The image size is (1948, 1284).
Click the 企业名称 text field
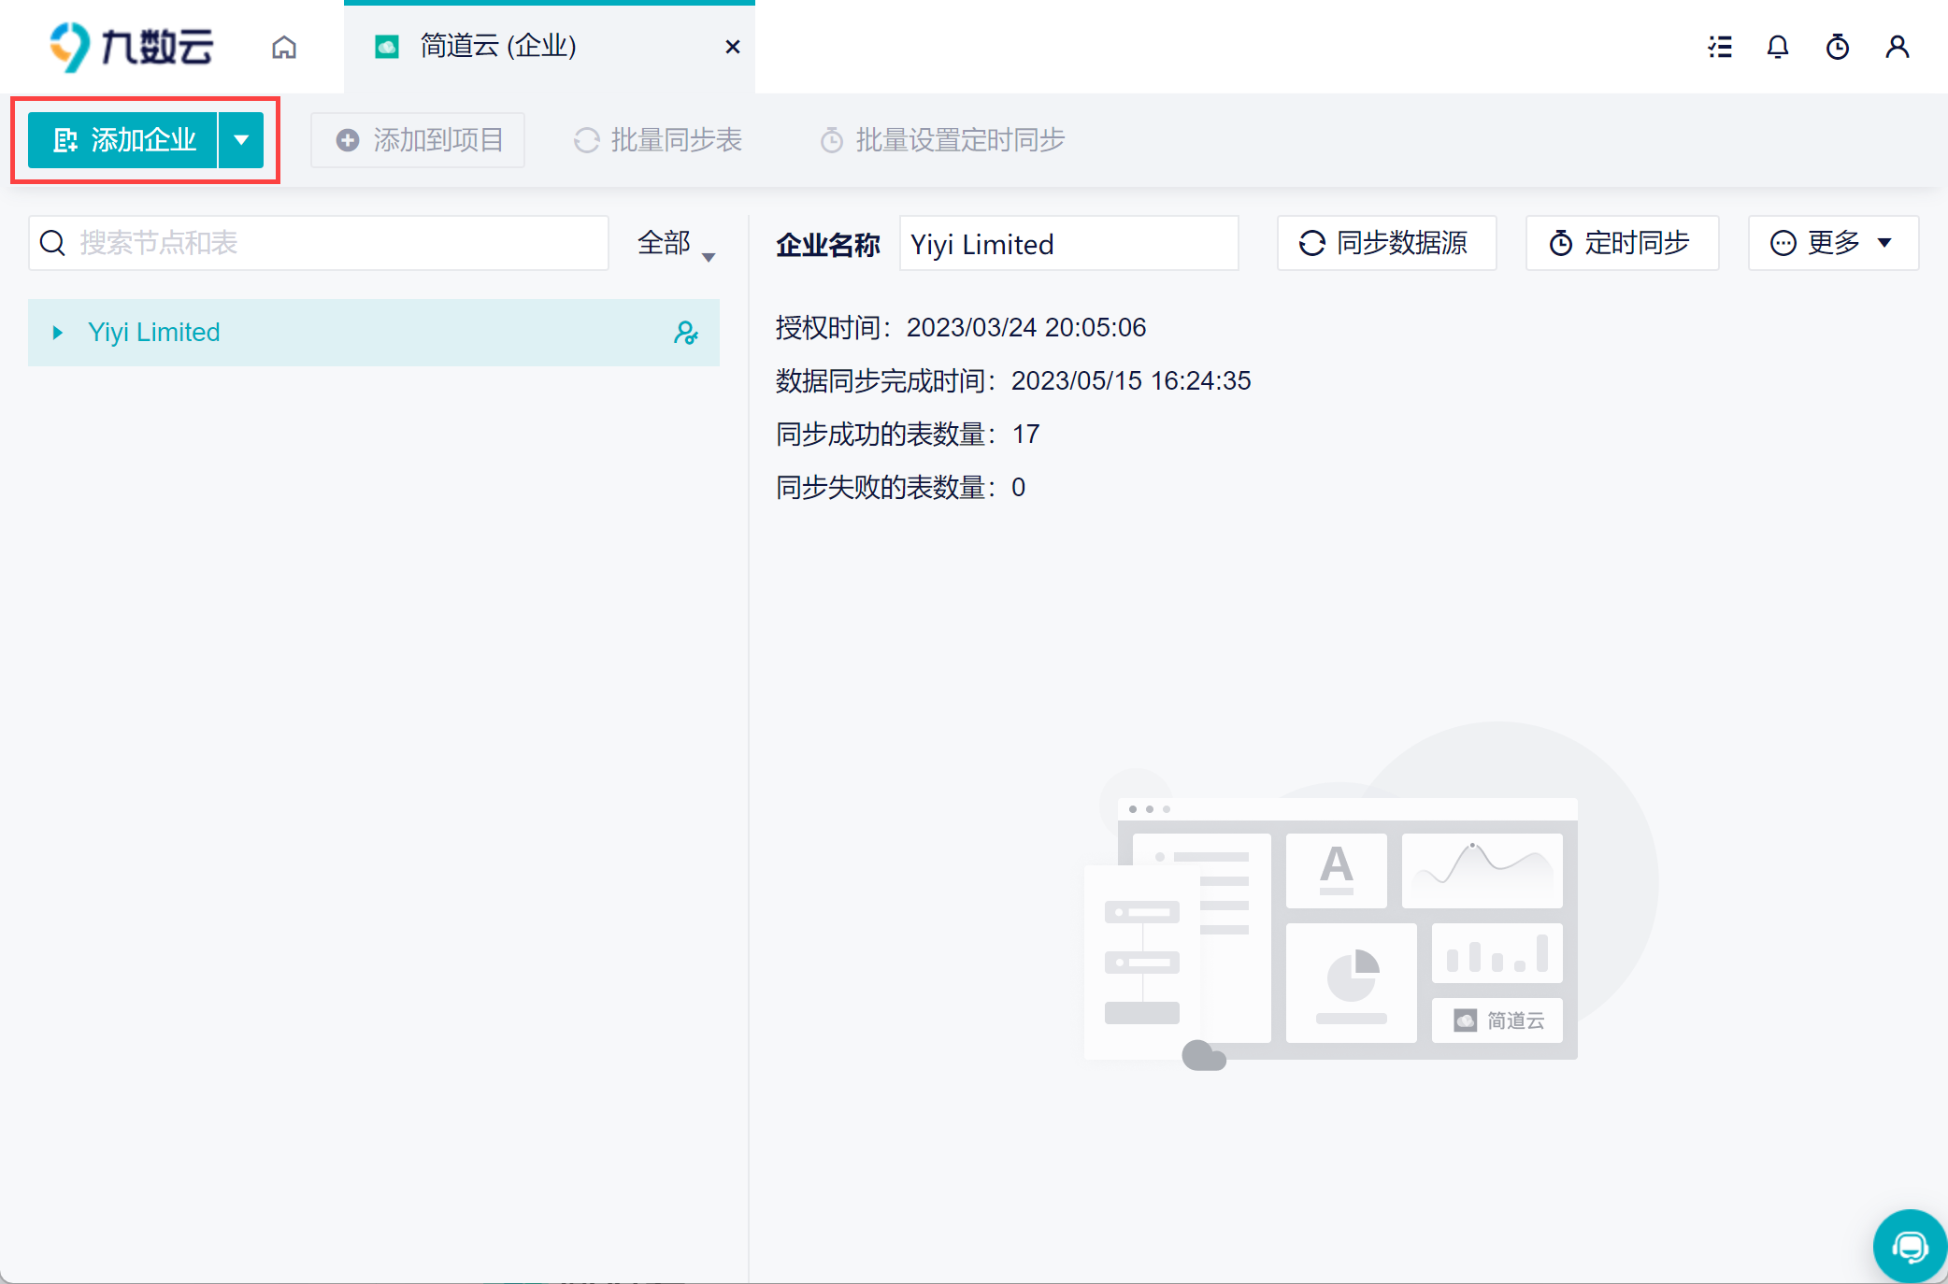[x=1068, y=244]
